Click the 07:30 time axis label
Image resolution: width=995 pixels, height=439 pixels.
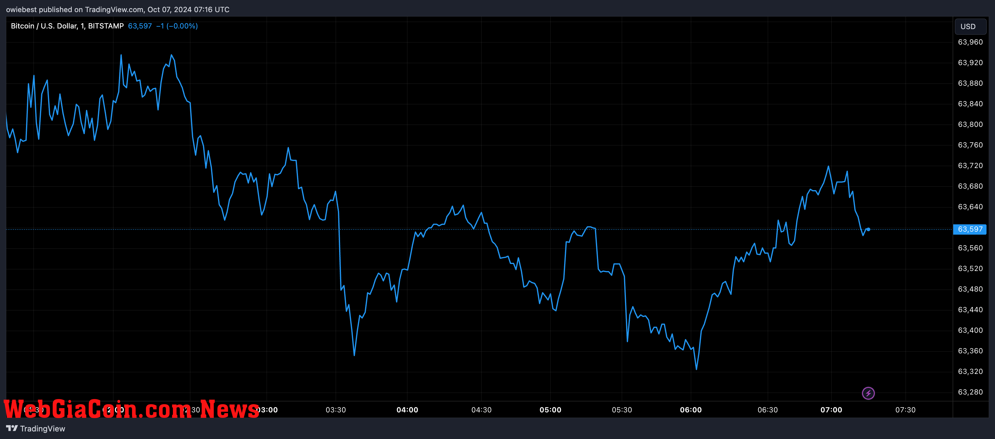point(905,410)
